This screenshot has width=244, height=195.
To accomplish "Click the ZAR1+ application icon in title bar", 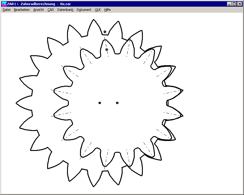I will click(4, 4).
